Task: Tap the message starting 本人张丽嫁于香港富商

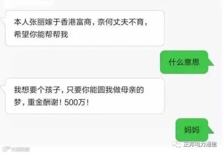Action: pyautogui.click(x=85, y=28)
